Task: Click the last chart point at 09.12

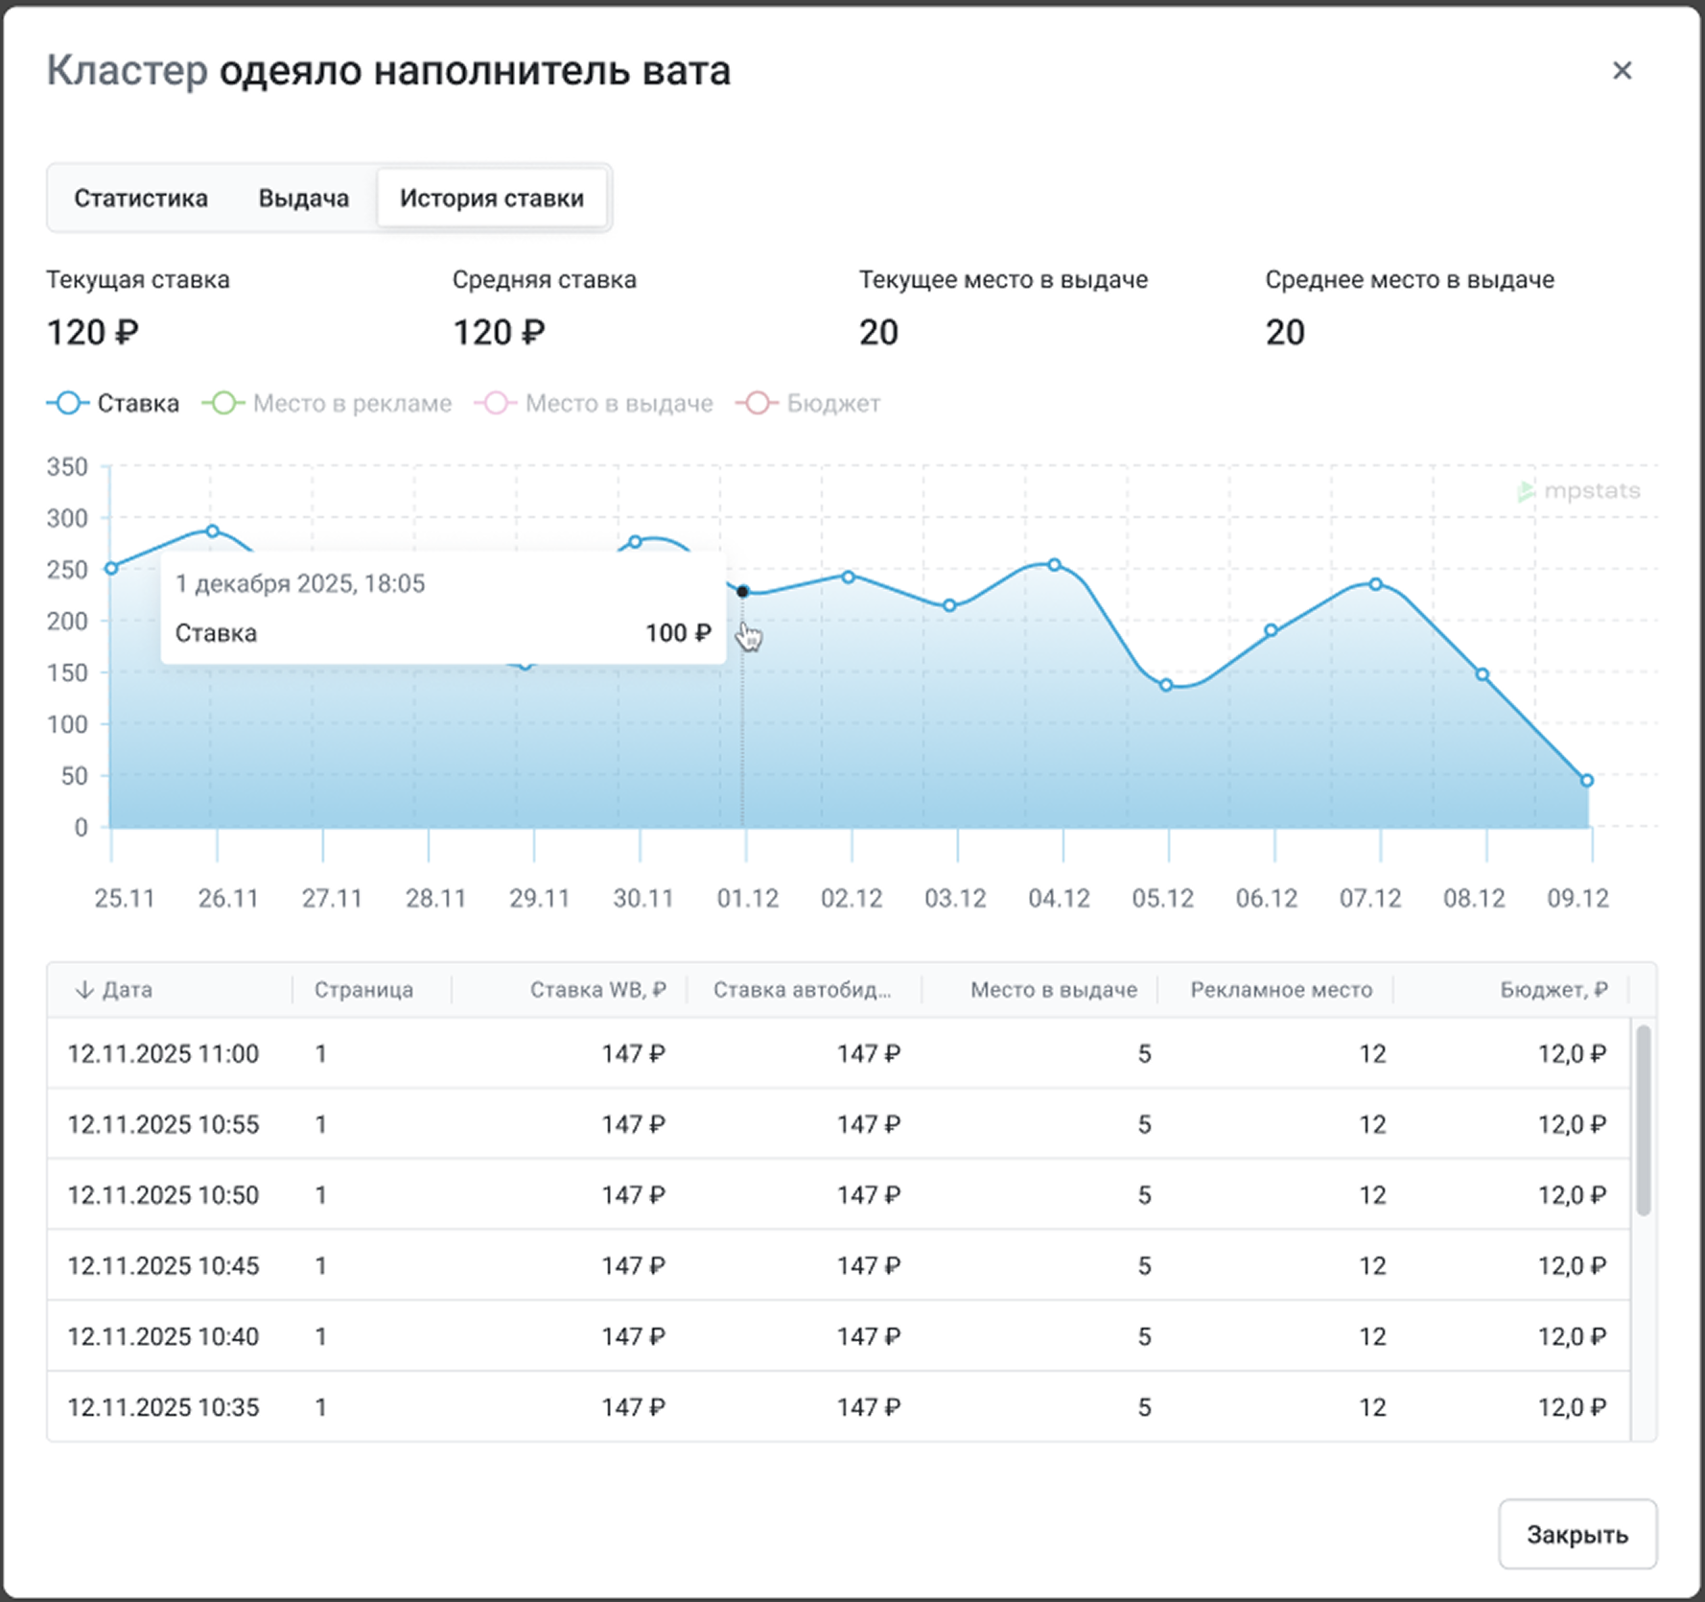Action: coord(1587,781)
